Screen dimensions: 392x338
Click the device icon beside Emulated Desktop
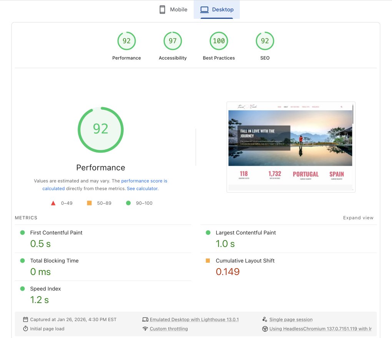(x=145, y=319)
